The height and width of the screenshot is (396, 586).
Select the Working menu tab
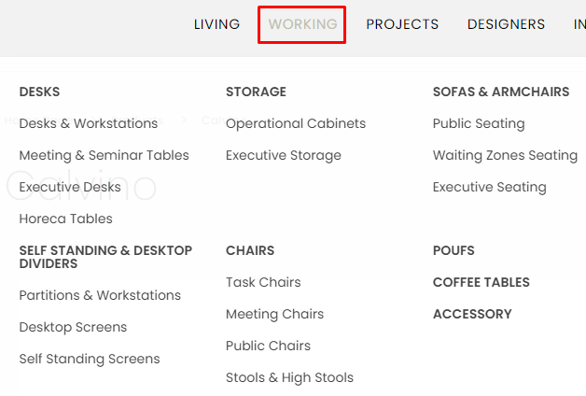point(302,24)
